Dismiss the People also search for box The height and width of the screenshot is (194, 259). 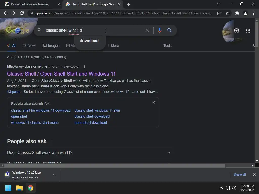point(154,103)
